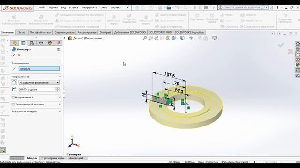This screenshot has width=300, height=168.
Task: Select the 57,5 dimension in sketch
Action: 179,91
